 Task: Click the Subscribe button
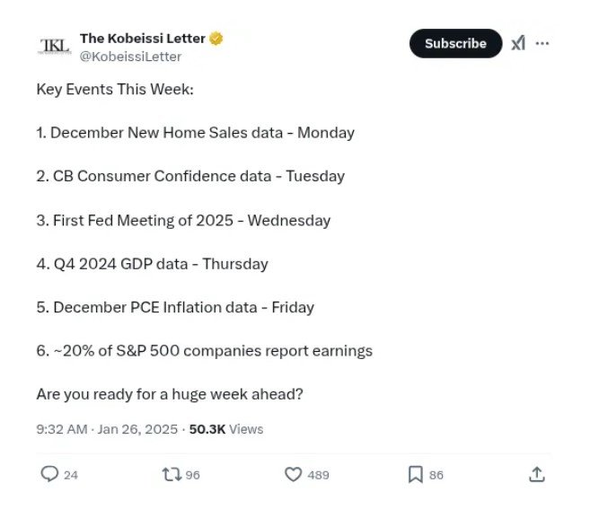pyautogui.click(x=455, y=43)
